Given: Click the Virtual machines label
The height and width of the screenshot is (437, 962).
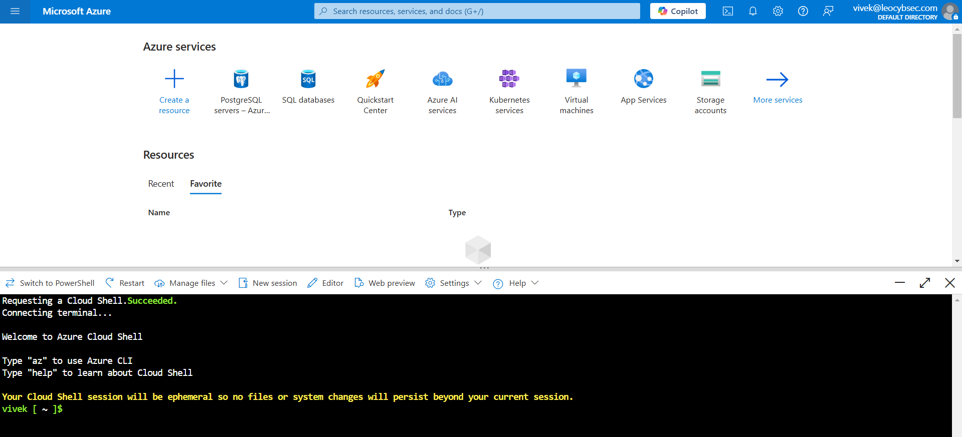Looking at the screenshot, I should [x=576, y=105].
